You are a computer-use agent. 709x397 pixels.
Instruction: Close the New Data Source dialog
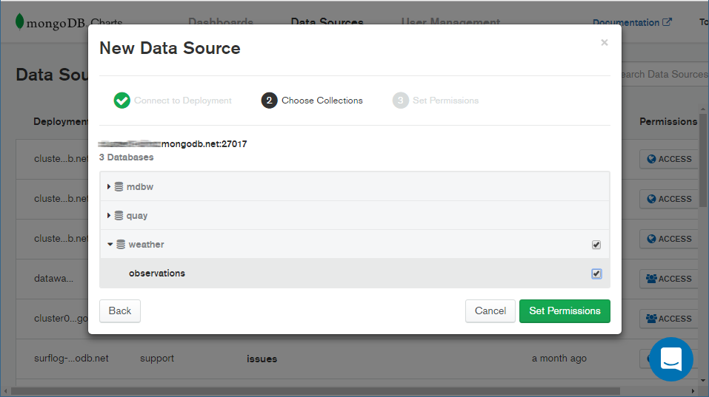point(604,42)
